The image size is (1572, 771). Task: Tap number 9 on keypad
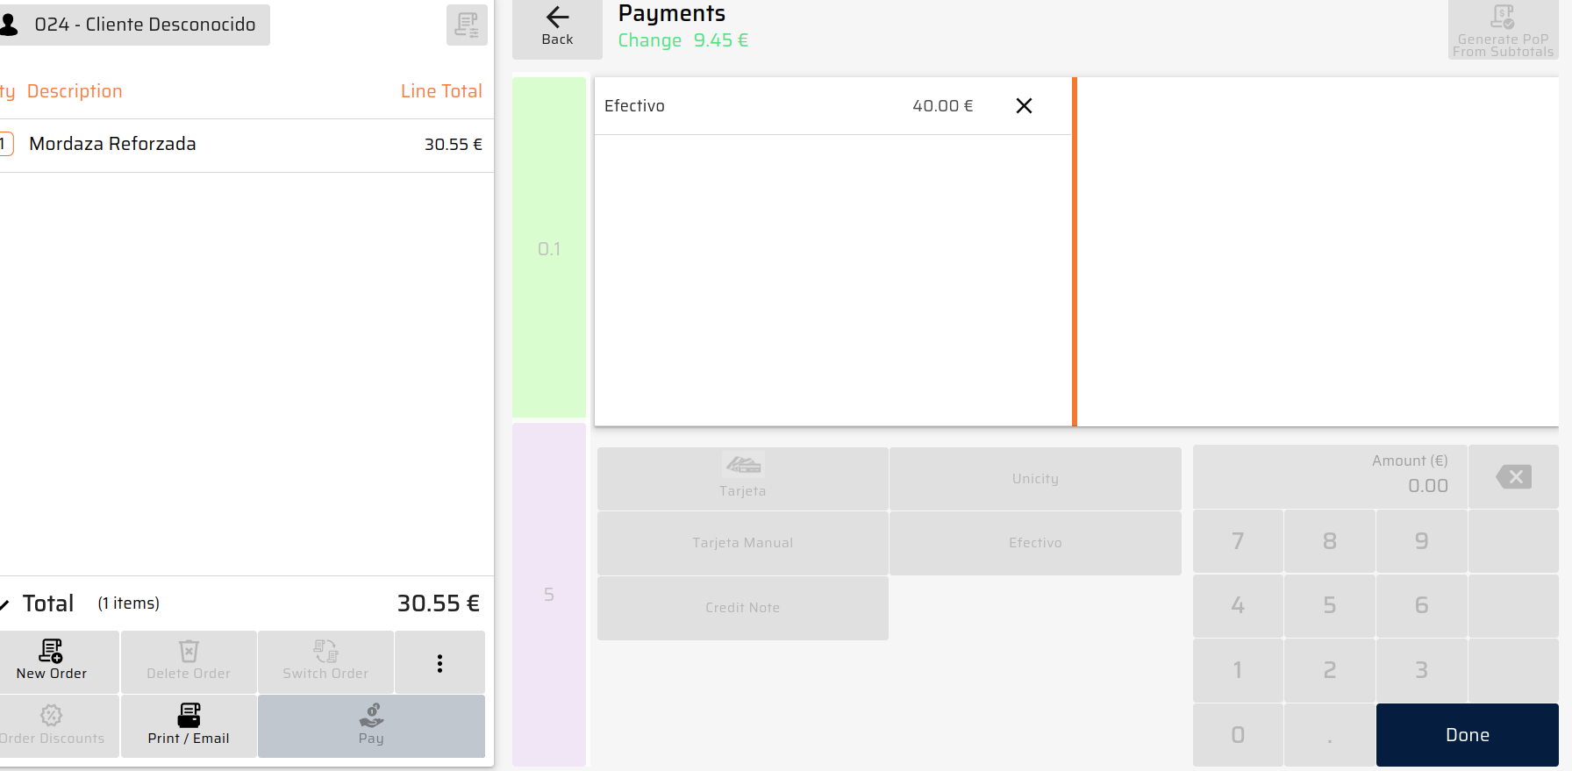pos(1422,541)
